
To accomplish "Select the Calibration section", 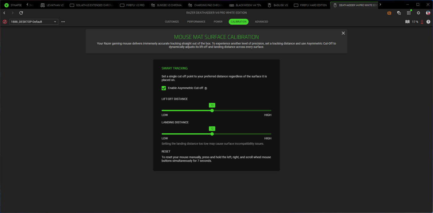I will point(239,22).
